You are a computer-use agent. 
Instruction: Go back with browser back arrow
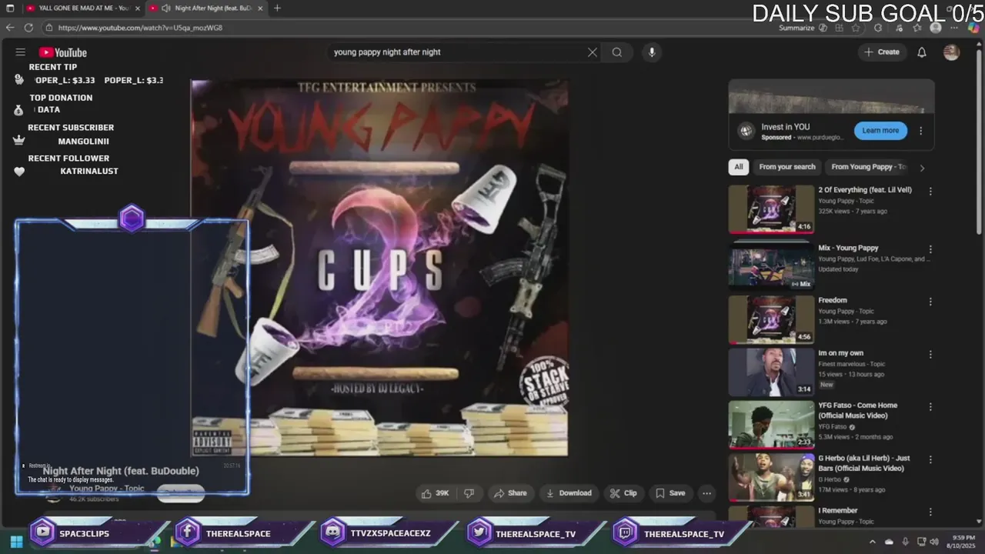(x=10, y=28)
